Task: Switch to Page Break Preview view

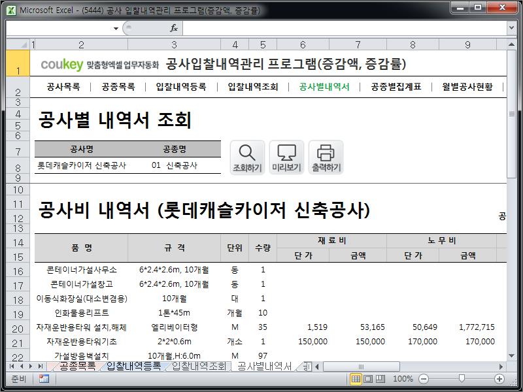Action: point(380,379)
